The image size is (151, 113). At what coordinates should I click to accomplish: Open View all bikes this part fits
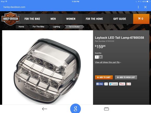click(x=108, y=62)
